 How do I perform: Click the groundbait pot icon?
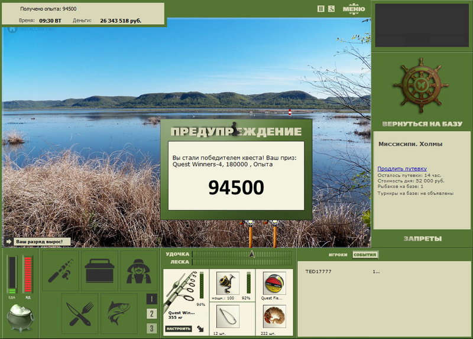(20, 318)
